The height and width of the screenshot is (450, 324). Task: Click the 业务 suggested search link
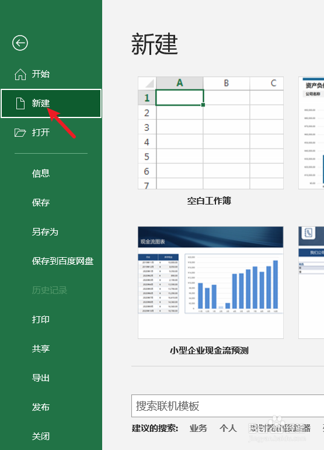(x=198, y=428)
